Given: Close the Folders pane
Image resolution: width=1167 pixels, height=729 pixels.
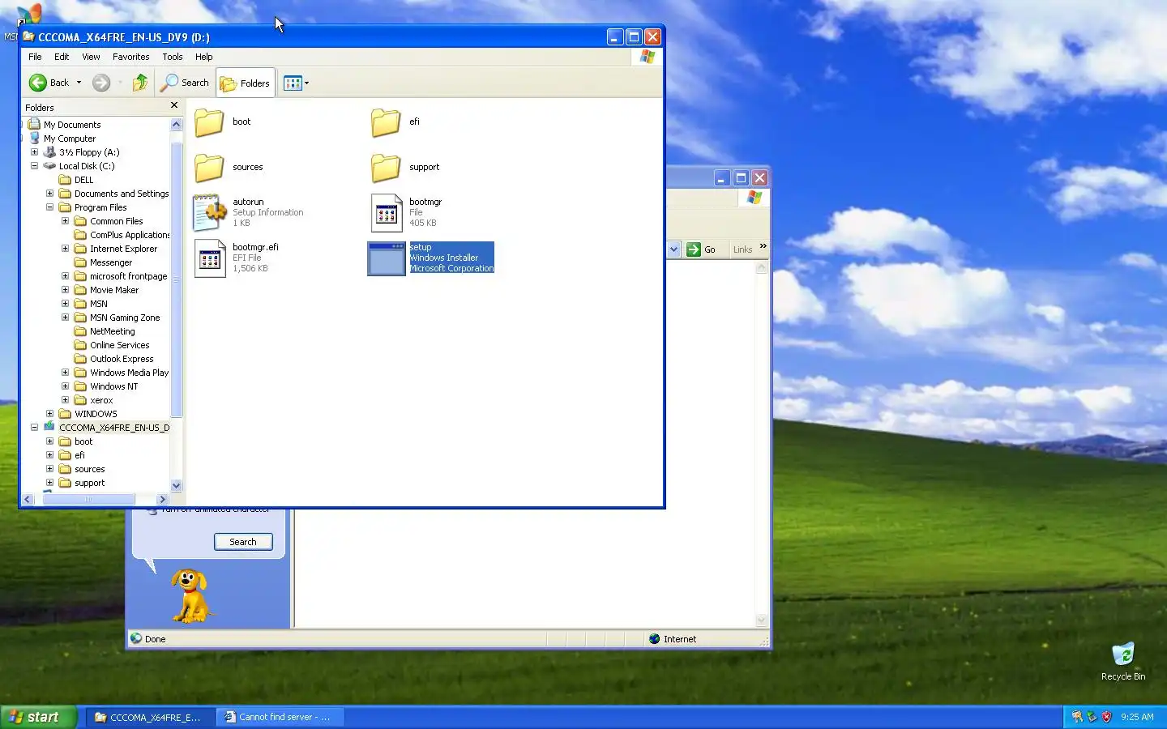Looking at the screenshot, I should [174, 106].
